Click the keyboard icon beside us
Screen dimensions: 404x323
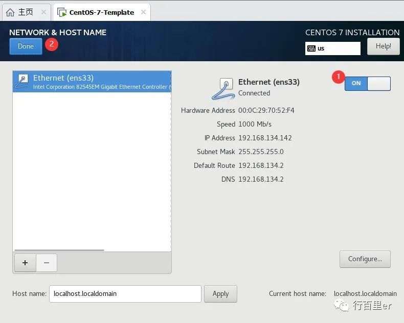coord(311,48)
